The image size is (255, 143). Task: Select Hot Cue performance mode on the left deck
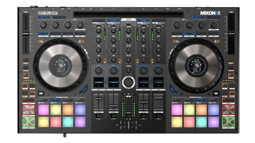[x=43, y=100]
